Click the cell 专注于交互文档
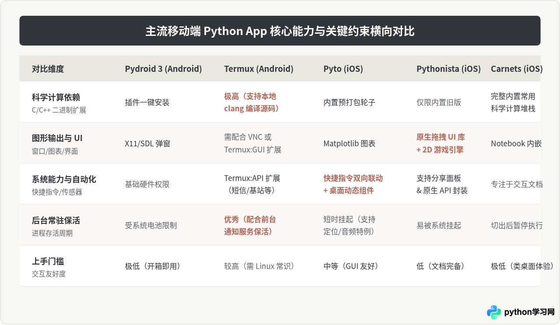The image size is (560, 325). [517, 184]
